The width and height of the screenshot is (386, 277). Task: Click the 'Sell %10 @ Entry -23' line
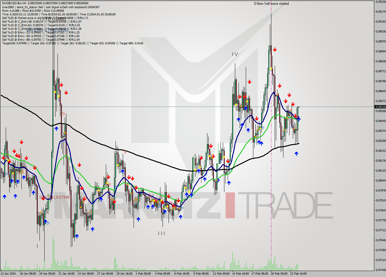coord(41,32)
